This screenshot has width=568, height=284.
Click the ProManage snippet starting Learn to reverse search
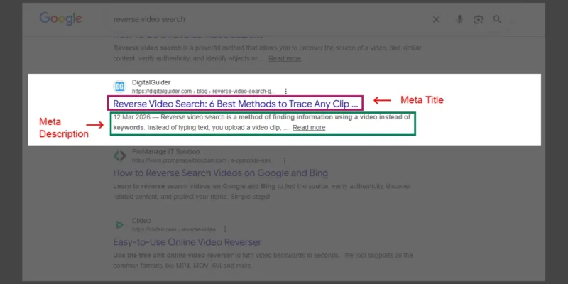tap(262, 191)
